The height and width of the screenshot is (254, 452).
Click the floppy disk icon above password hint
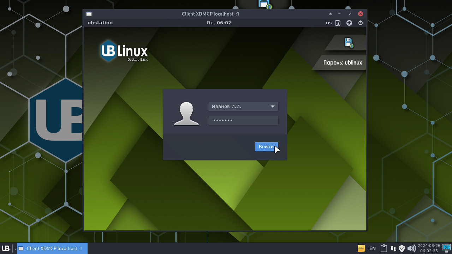click(x=349, y=43)
